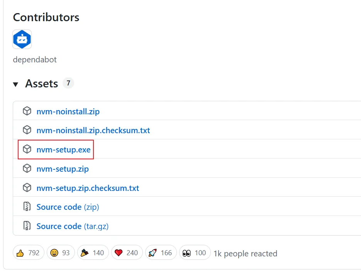Download Source code (tar.gz)
The image size is (361, 276).
point(72,226)
